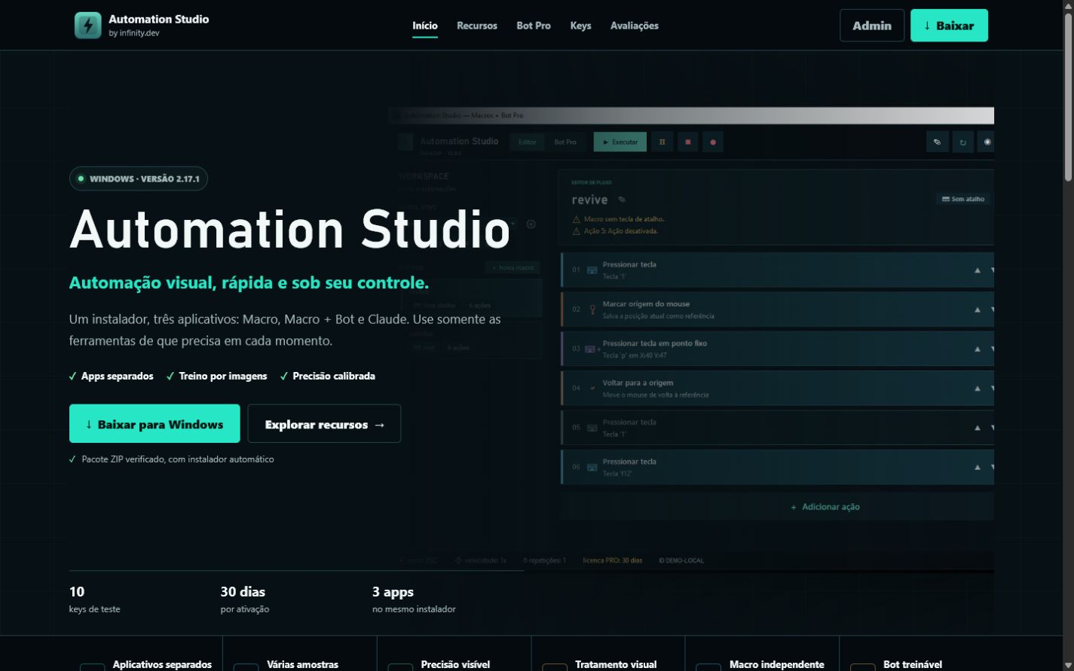
Task: Switch to the Keys nav tab
Action: (580, 26)
